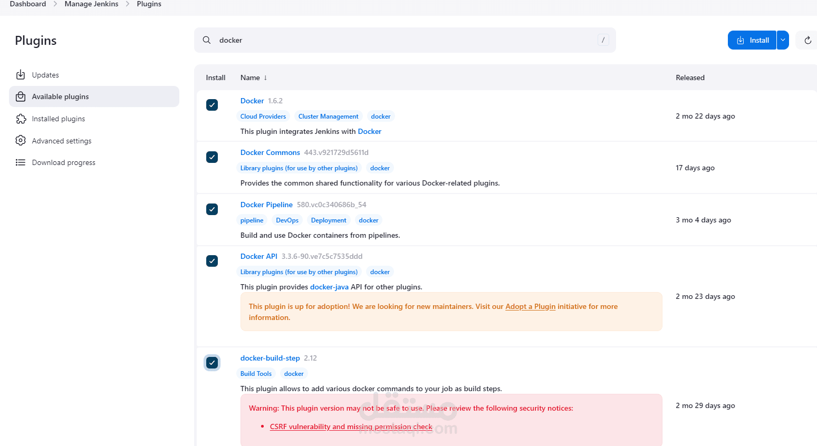Click the Download progress list icon
Screen dimensions: 817x446
(x=21, y=162)
